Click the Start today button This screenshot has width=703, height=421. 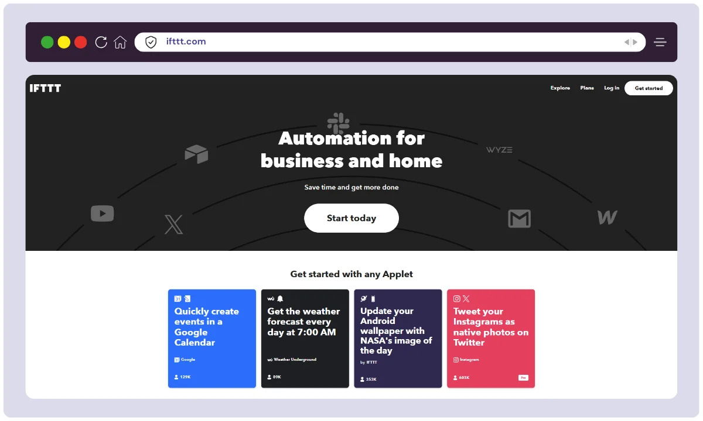(x=351, y=218)
